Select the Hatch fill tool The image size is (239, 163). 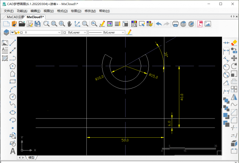pyautogui.click(x=5, y=58)
